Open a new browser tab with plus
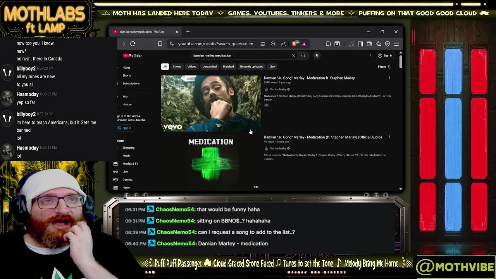Image resolution: width=496 pixels, height=279 pixels. (188, 32)
